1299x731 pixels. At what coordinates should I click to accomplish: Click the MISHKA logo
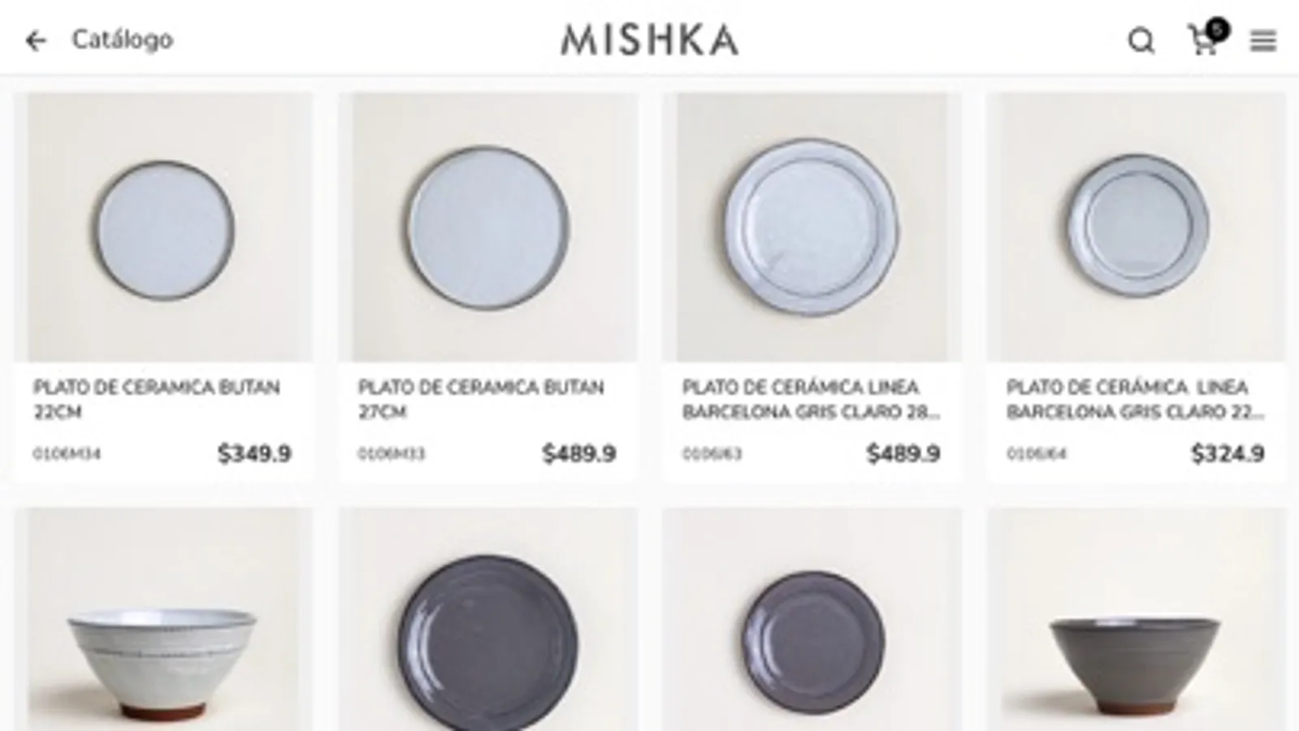(x=650, y=40)
